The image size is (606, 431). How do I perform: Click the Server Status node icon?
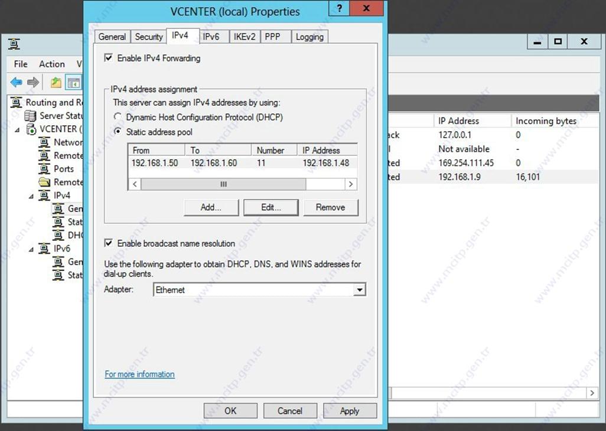click(x=30, y=116)
